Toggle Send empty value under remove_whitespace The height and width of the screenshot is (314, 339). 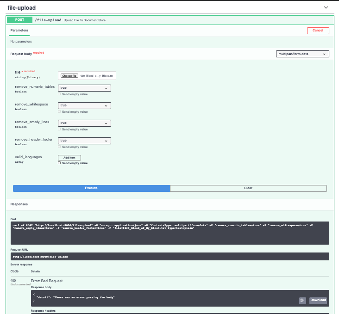click(59, 111)
